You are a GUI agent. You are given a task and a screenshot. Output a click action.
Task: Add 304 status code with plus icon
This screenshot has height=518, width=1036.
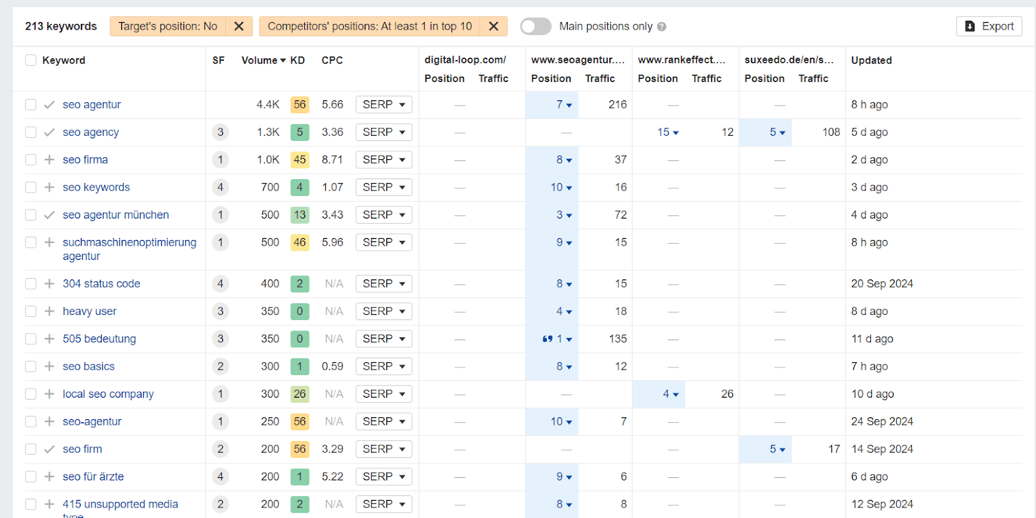click(49, 284)
